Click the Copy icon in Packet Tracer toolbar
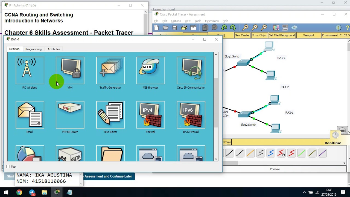 coord(205,28)
